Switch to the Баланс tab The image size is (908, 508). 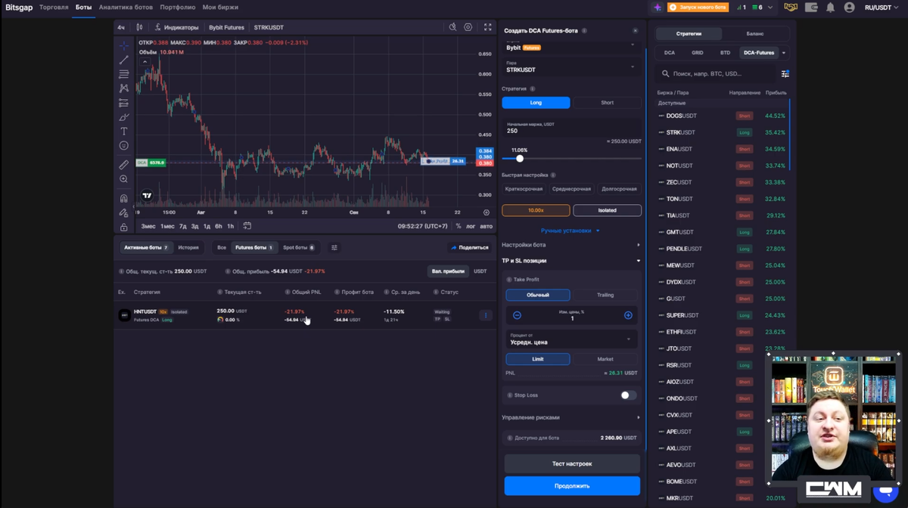click(x=755, y=34)
